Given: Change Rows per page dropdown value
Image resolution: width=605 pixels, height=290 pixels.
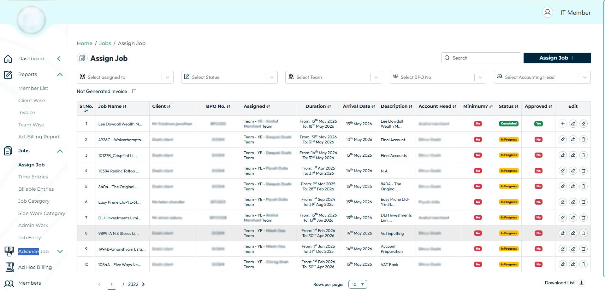Looking at the screenshot, I should tap(358, 284).
